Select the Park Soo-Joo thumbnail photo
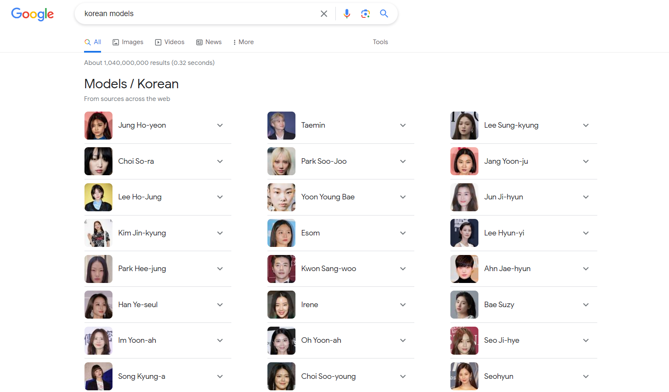This screenshot has height=392, width=669. tap(281, 161)
